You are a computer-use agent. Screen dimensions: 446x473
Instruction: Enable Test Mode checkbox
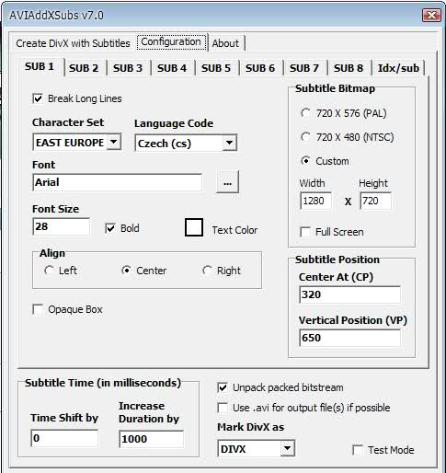click(358, 450)
